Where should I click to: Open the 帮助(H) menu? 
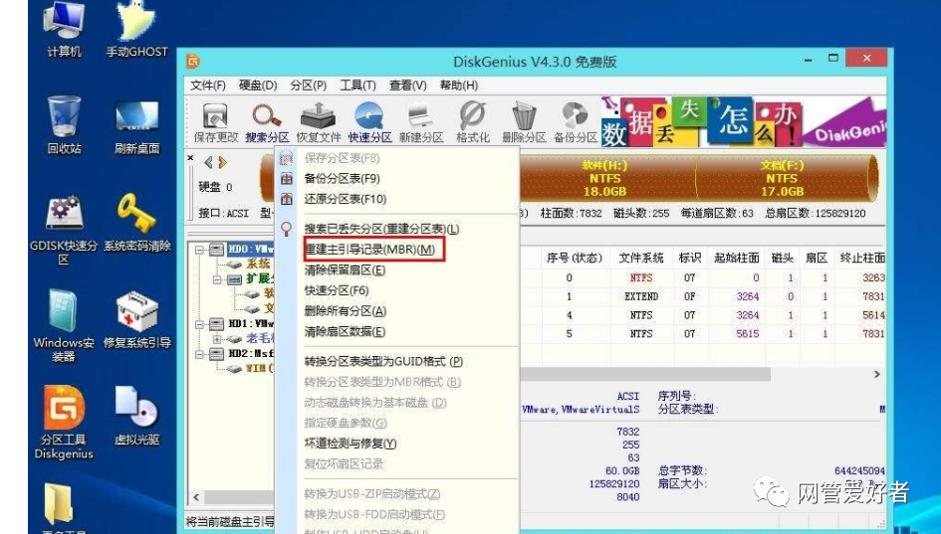point(459,86)
